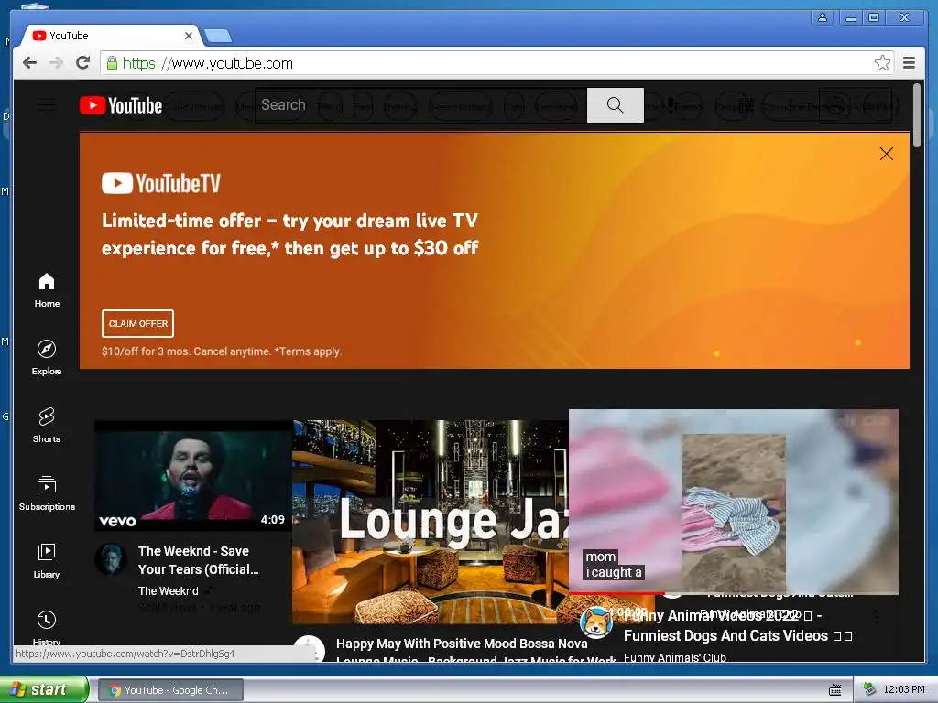The image size is (938, 703).
Task: Click the 'mom i caught a' caption
Action: pos(614,564)
